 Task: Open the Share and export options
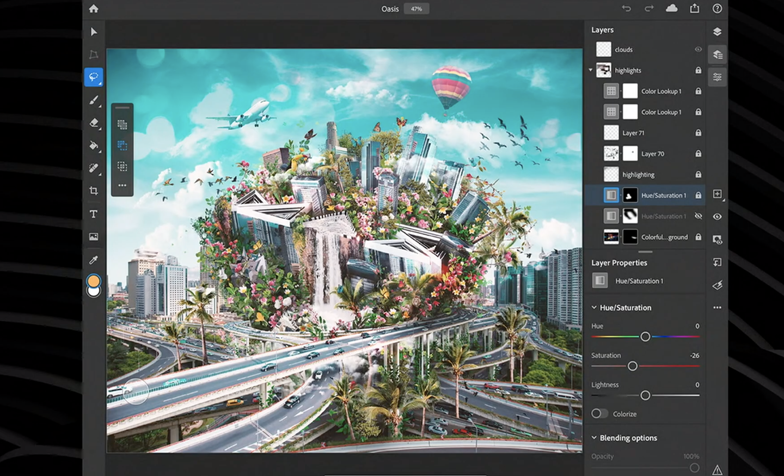694,9
